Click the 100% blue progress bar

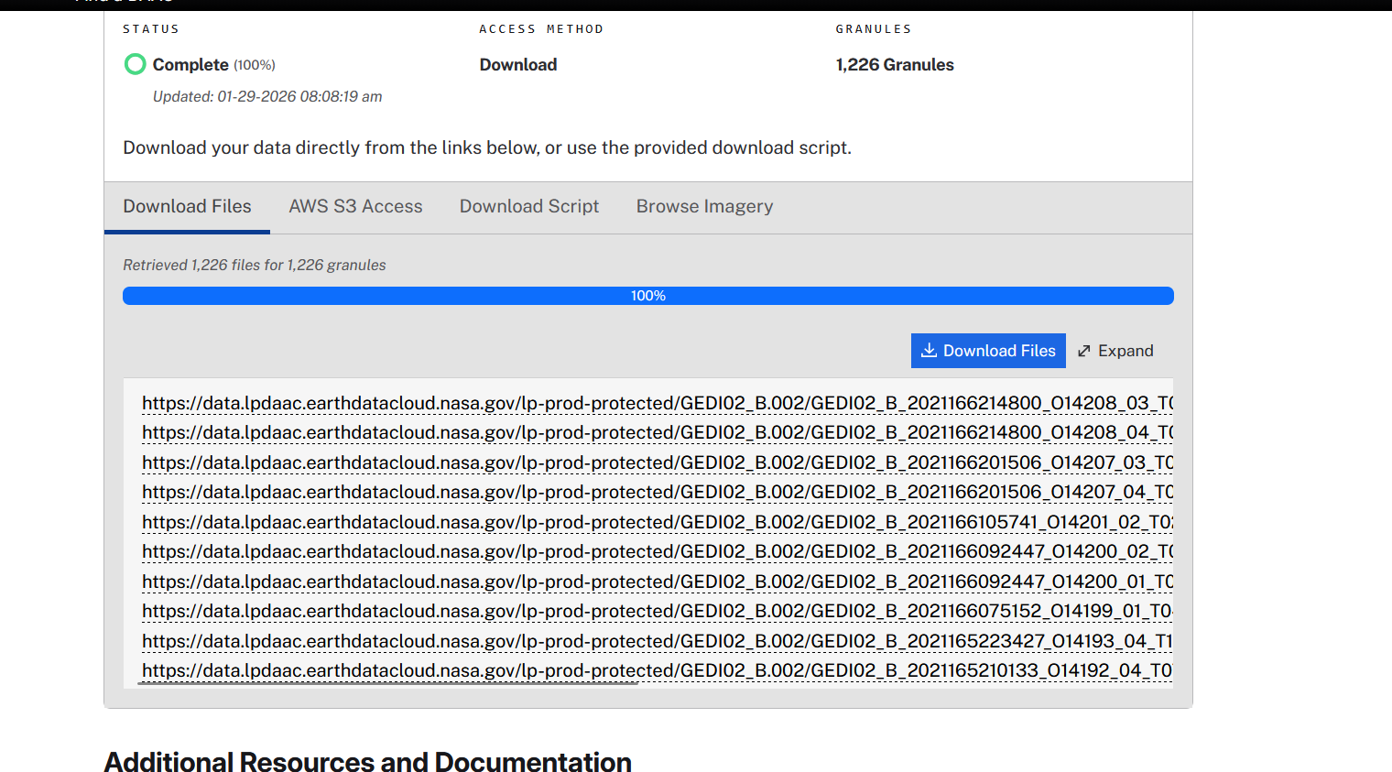pyautogui.click(x=647, y=296)
